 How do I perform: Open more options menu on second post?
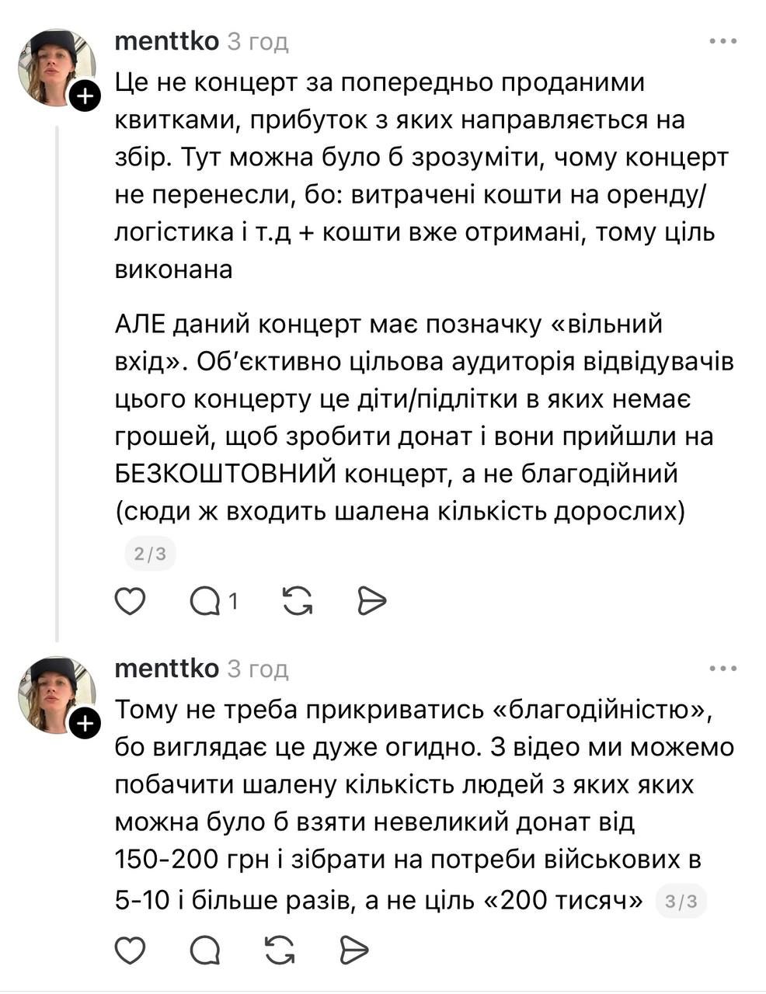click(722, 668)
